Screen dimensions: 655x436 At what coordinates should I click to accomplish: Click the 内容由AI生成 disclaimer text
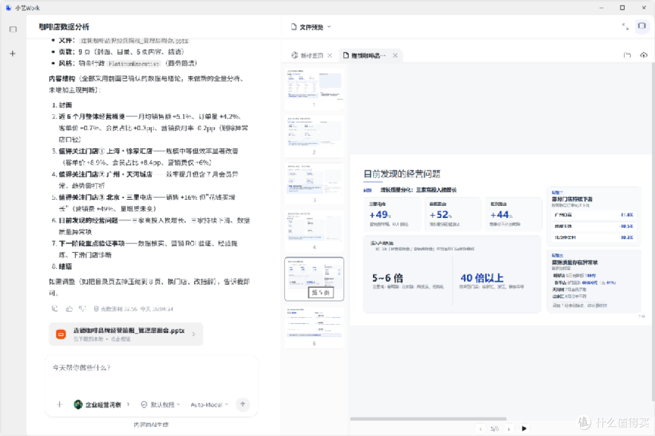point(151,424)
